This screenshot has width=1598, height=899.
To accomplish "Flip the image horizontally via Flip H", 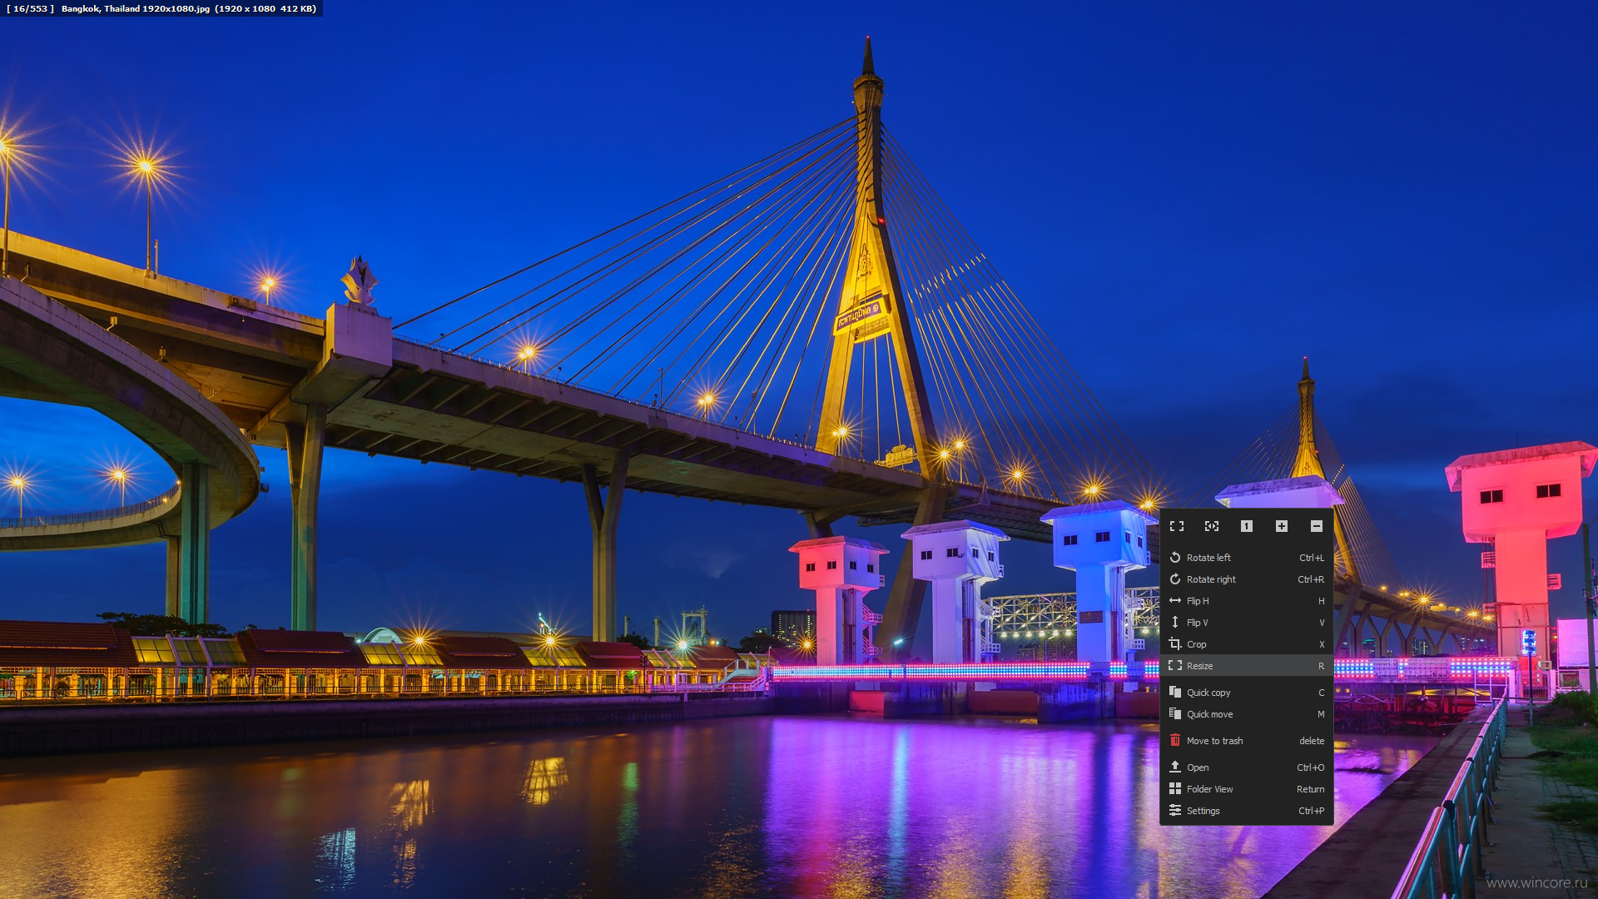I will (x=1247, y=601).
